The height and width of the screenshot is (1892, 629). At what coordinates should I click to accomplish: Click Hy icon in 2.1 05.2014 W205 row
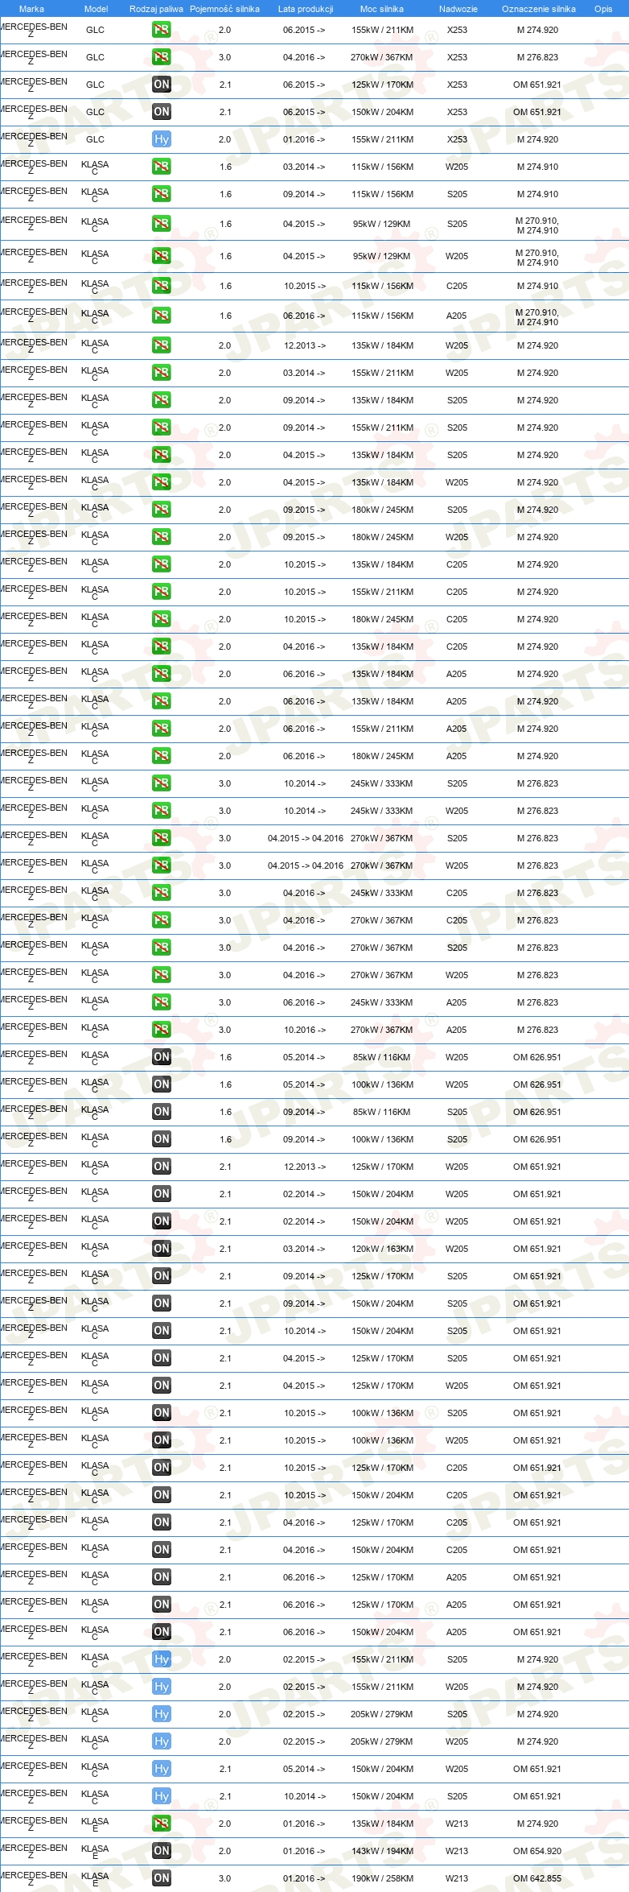tap(162, 1769)
